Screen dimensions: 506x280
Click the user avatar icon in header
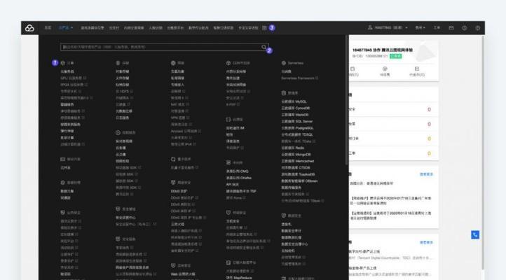coord(370,28)
